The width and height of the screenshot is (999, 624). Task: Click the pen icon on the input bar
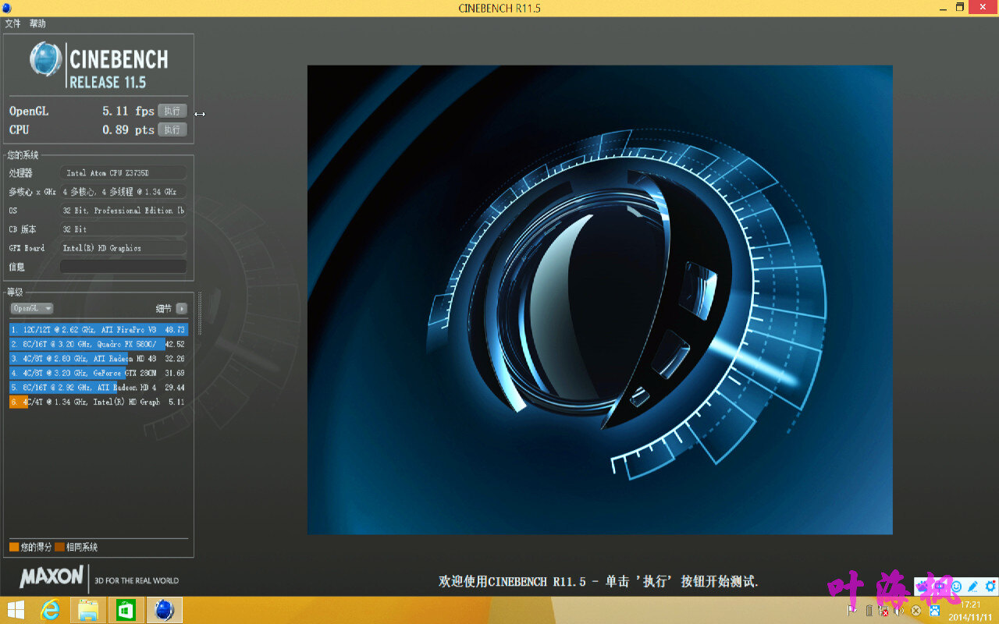pyautogui.click(x=973, y=586)
